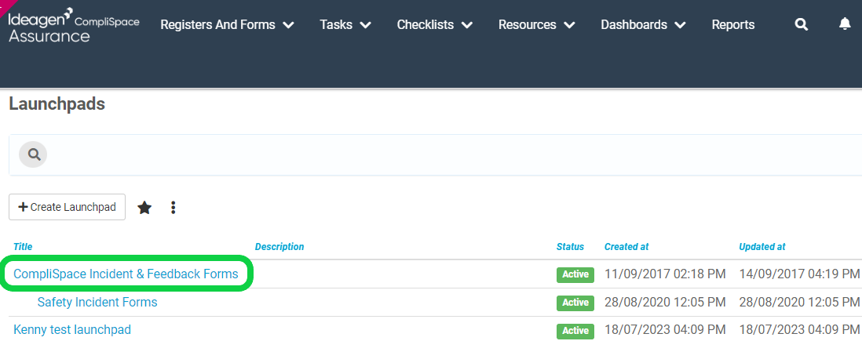Click the Ideagen CompliSpace Assurance logo

[x=74, y=25]
